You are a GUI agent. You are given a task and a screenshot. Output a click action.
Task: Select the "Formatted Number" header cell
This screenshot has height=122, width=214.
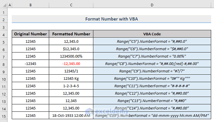click(71, 34)
